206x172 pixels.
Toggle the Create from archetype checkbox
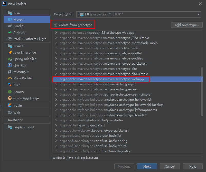coord(55,25)
